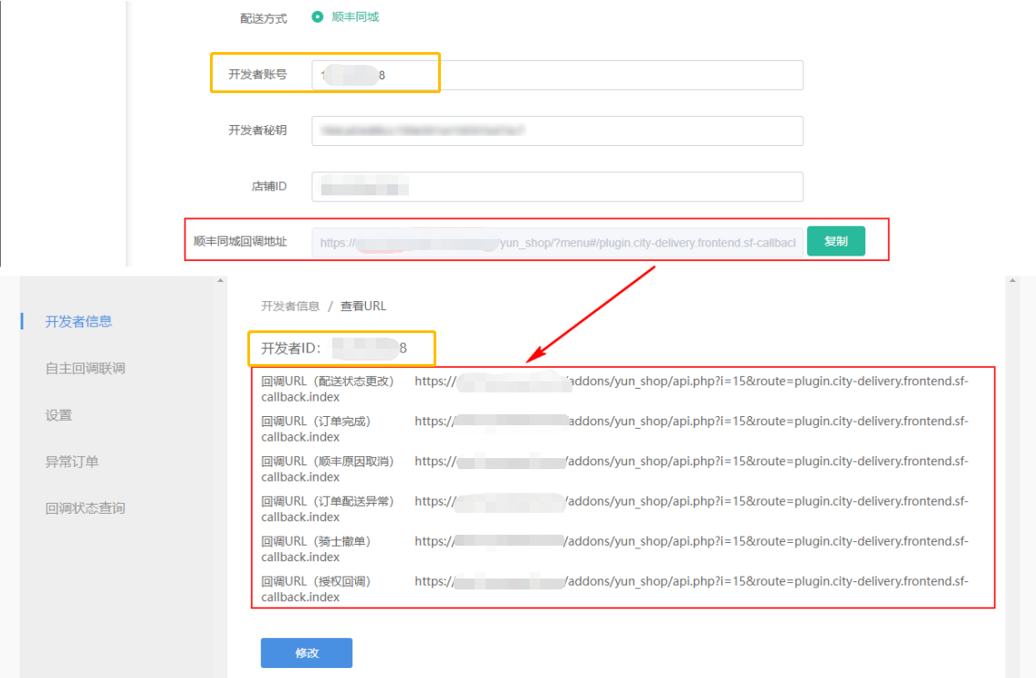Image resolution: width=1036 pixels, height=678 pixels.
Task: Go to 自主回调联调 in the sidebar
Action: click(x=85, y=369)
